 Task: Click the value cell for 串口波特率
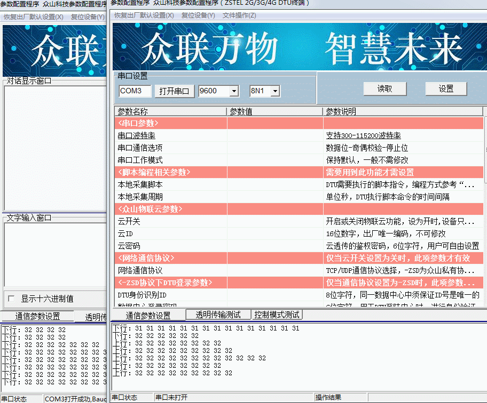click(x=275, y=135)
